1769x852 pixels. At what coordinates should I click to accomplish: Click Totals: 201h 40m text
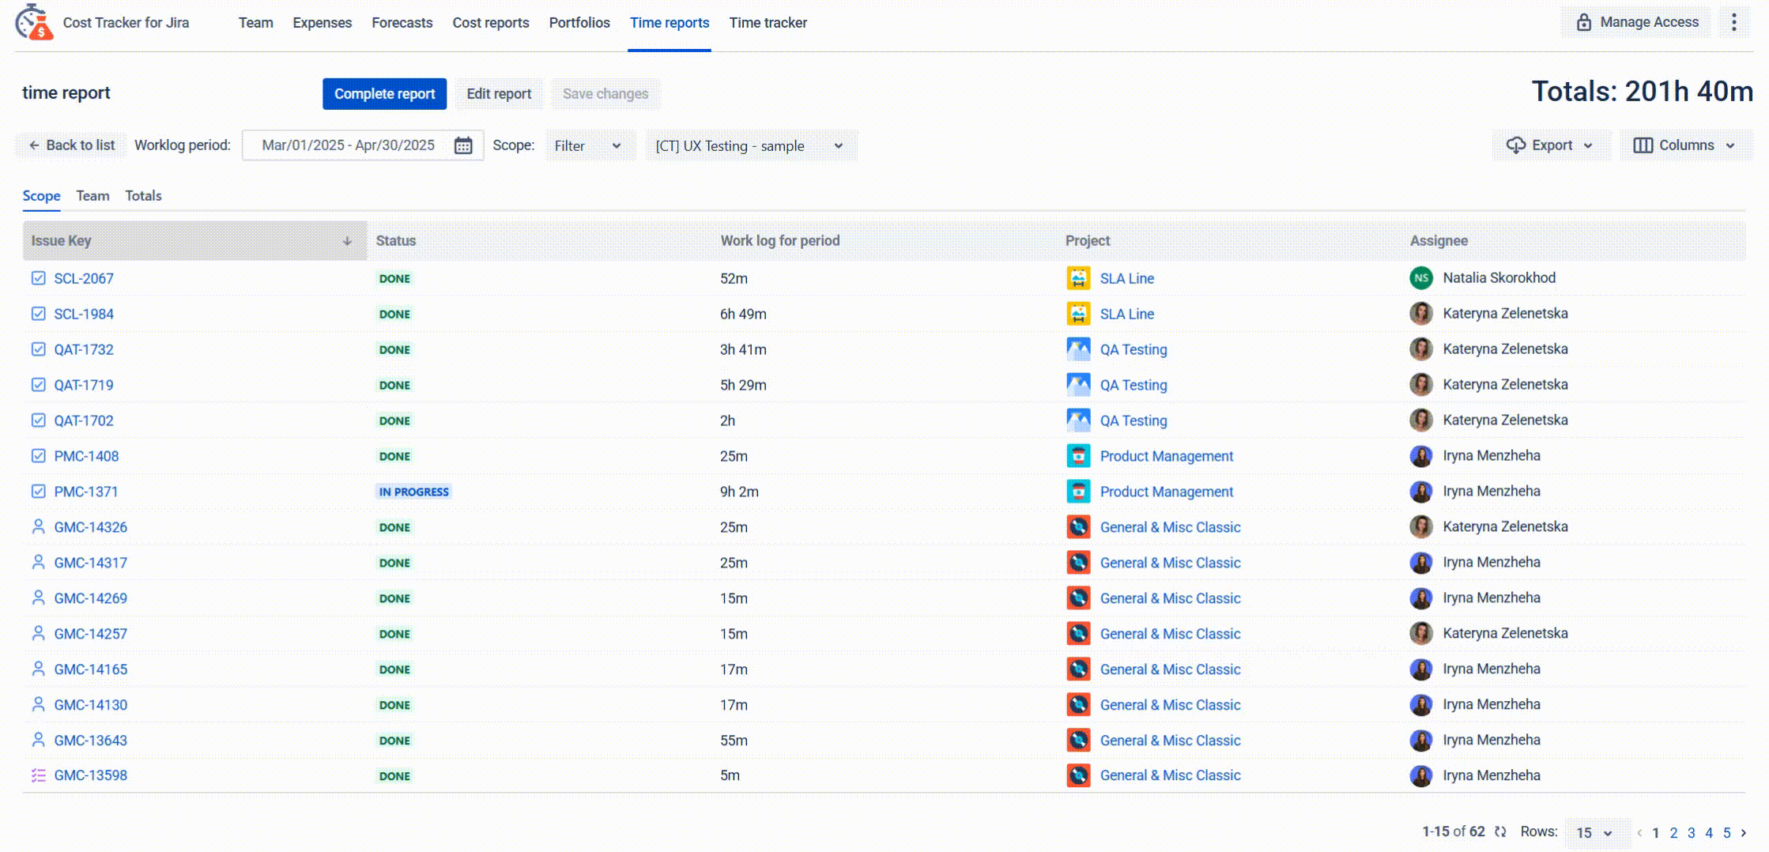click(1642, 92)
